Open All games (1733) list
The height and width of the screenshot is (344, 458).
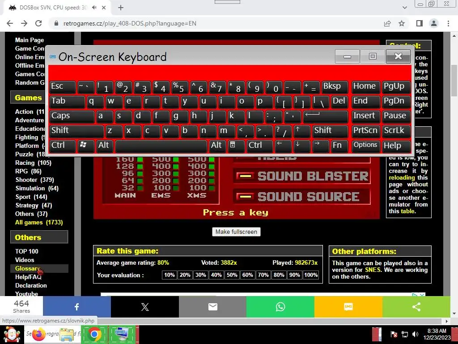click(x=39, y=222)
